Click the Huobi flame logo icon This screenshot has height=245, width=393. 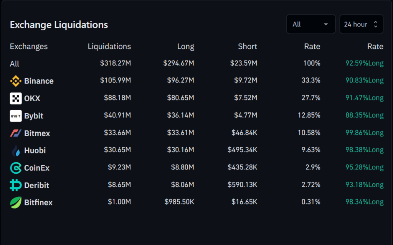(15, 150)
